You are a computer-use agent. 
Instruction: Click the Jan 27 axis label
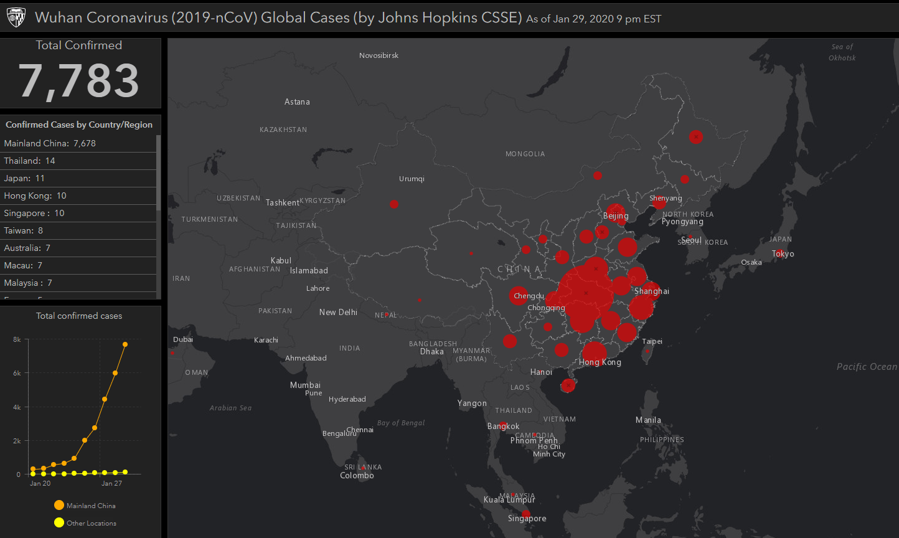coord(111,483)
